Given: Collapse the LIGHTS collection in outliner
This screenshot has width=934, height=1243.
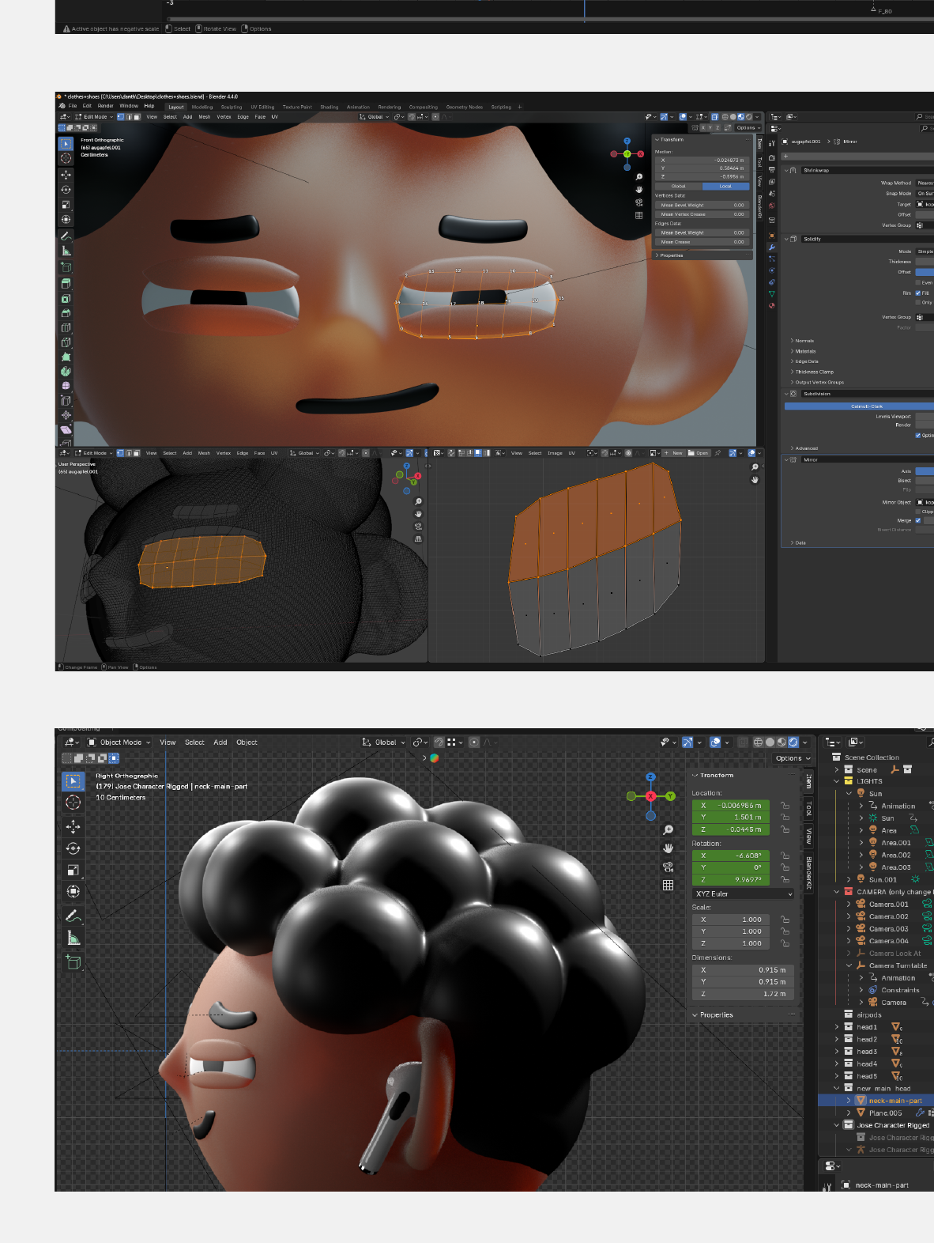Looking at the screenshot, I should click(x=837, y=781).
